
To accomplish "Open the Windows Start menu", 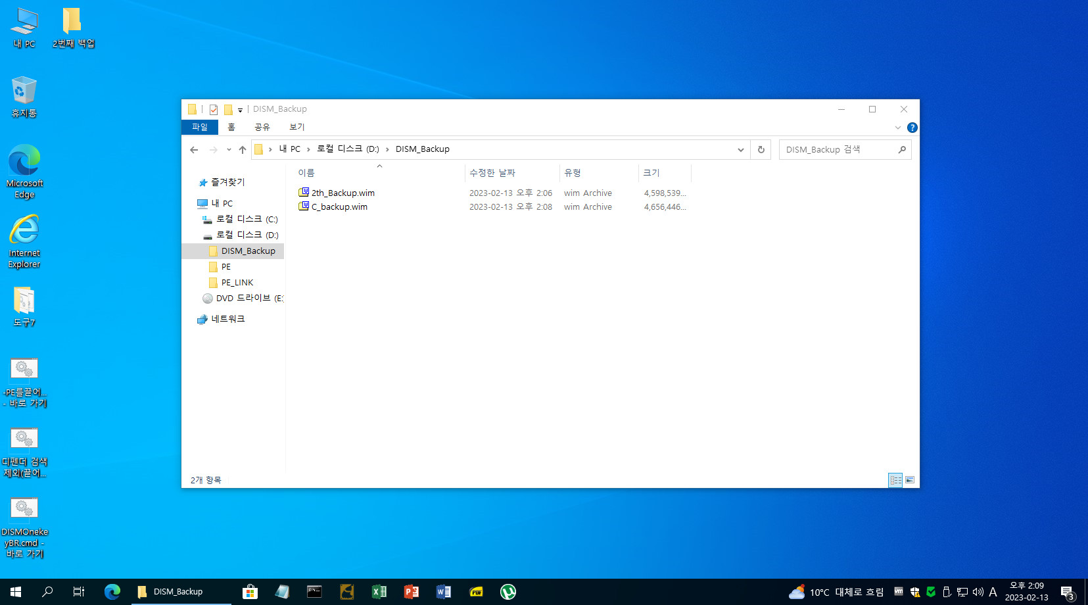I will point(16,592).
